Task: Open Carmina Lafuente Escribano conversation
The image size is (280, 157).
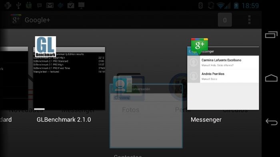Action: (x=223, y=63)
